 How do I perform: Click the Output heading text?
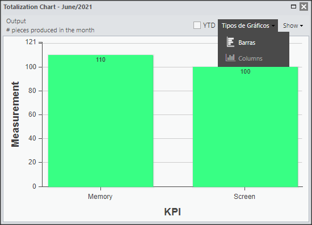[16, 21]
